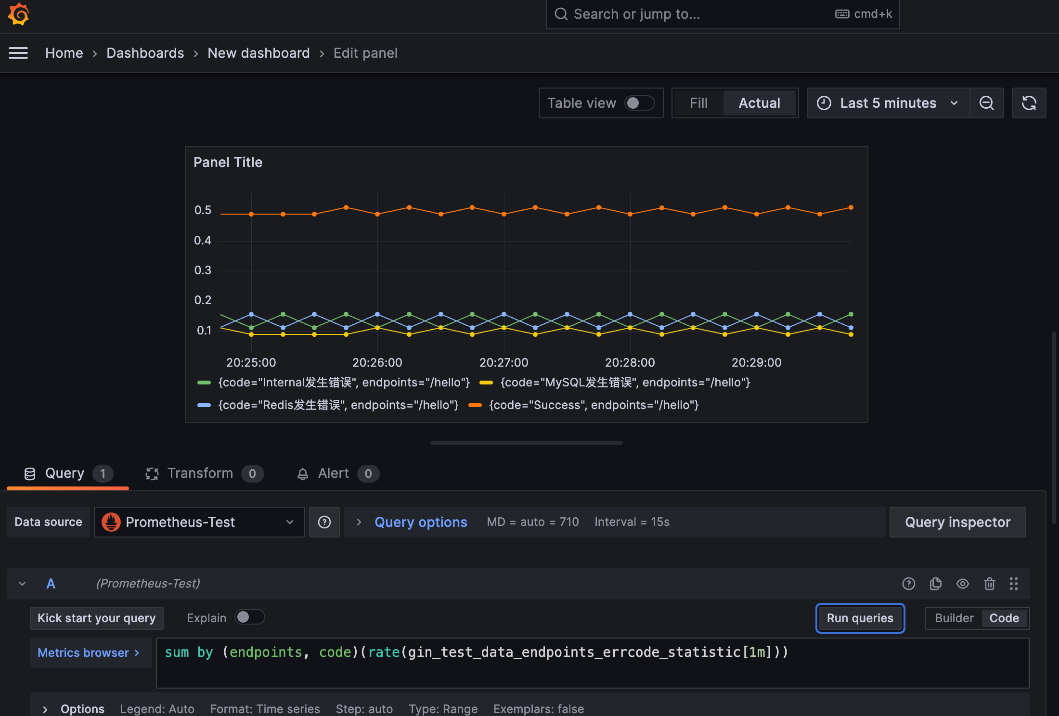Click the Prometheus flame icon

(111, 522)
